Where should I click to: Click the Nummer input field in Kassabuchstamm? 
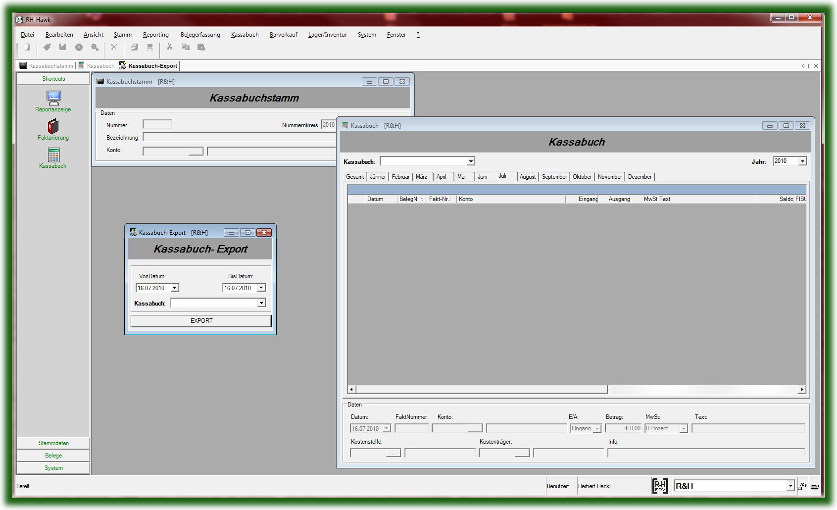pos(157,125)
